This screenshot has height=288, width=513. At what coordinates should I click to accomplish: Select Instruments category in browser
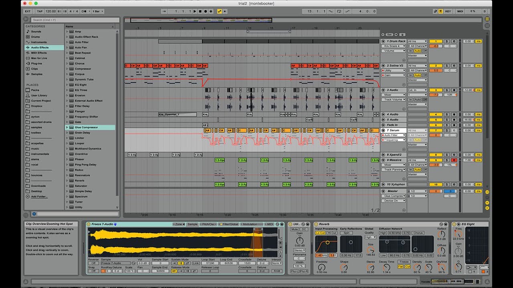tap(44, 42)
